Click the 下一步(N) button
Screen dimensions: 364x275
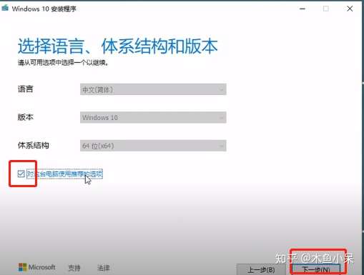pos(316,269)
